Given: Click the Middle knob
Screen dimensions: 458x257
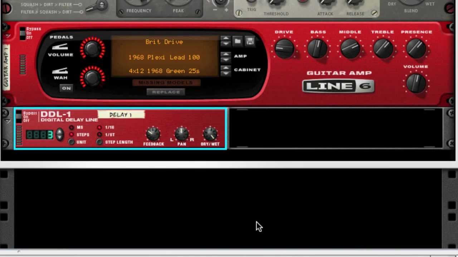Looking at the screenshot, I should tap(350, 49).
